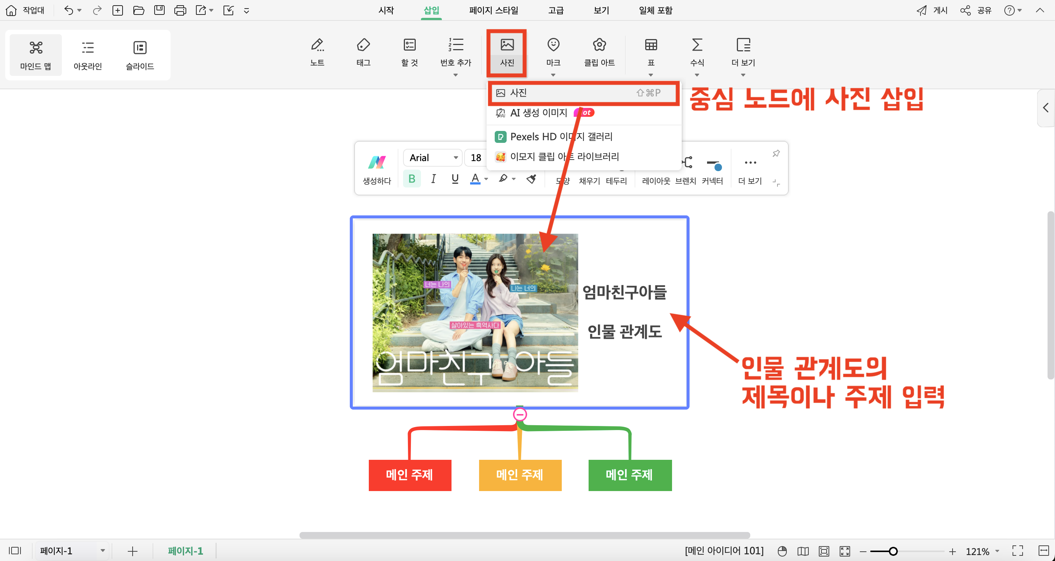Toggle bold formatting B
The width and height of the screenshot is (1055, 561).
click(x=412, y=179)
